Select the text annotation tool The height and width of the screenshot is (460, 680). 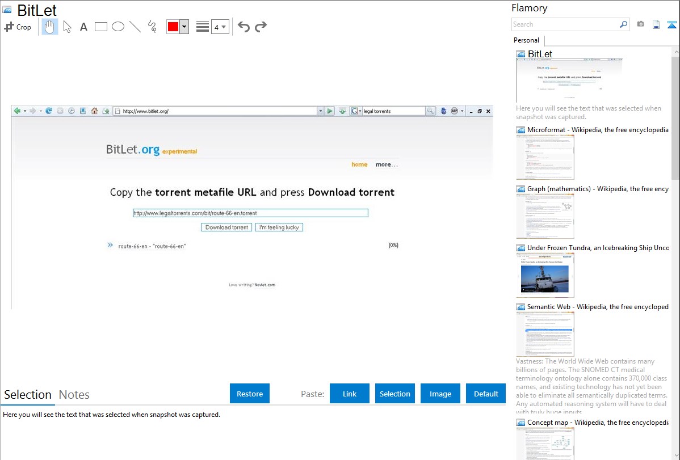(x=83, y=27)
